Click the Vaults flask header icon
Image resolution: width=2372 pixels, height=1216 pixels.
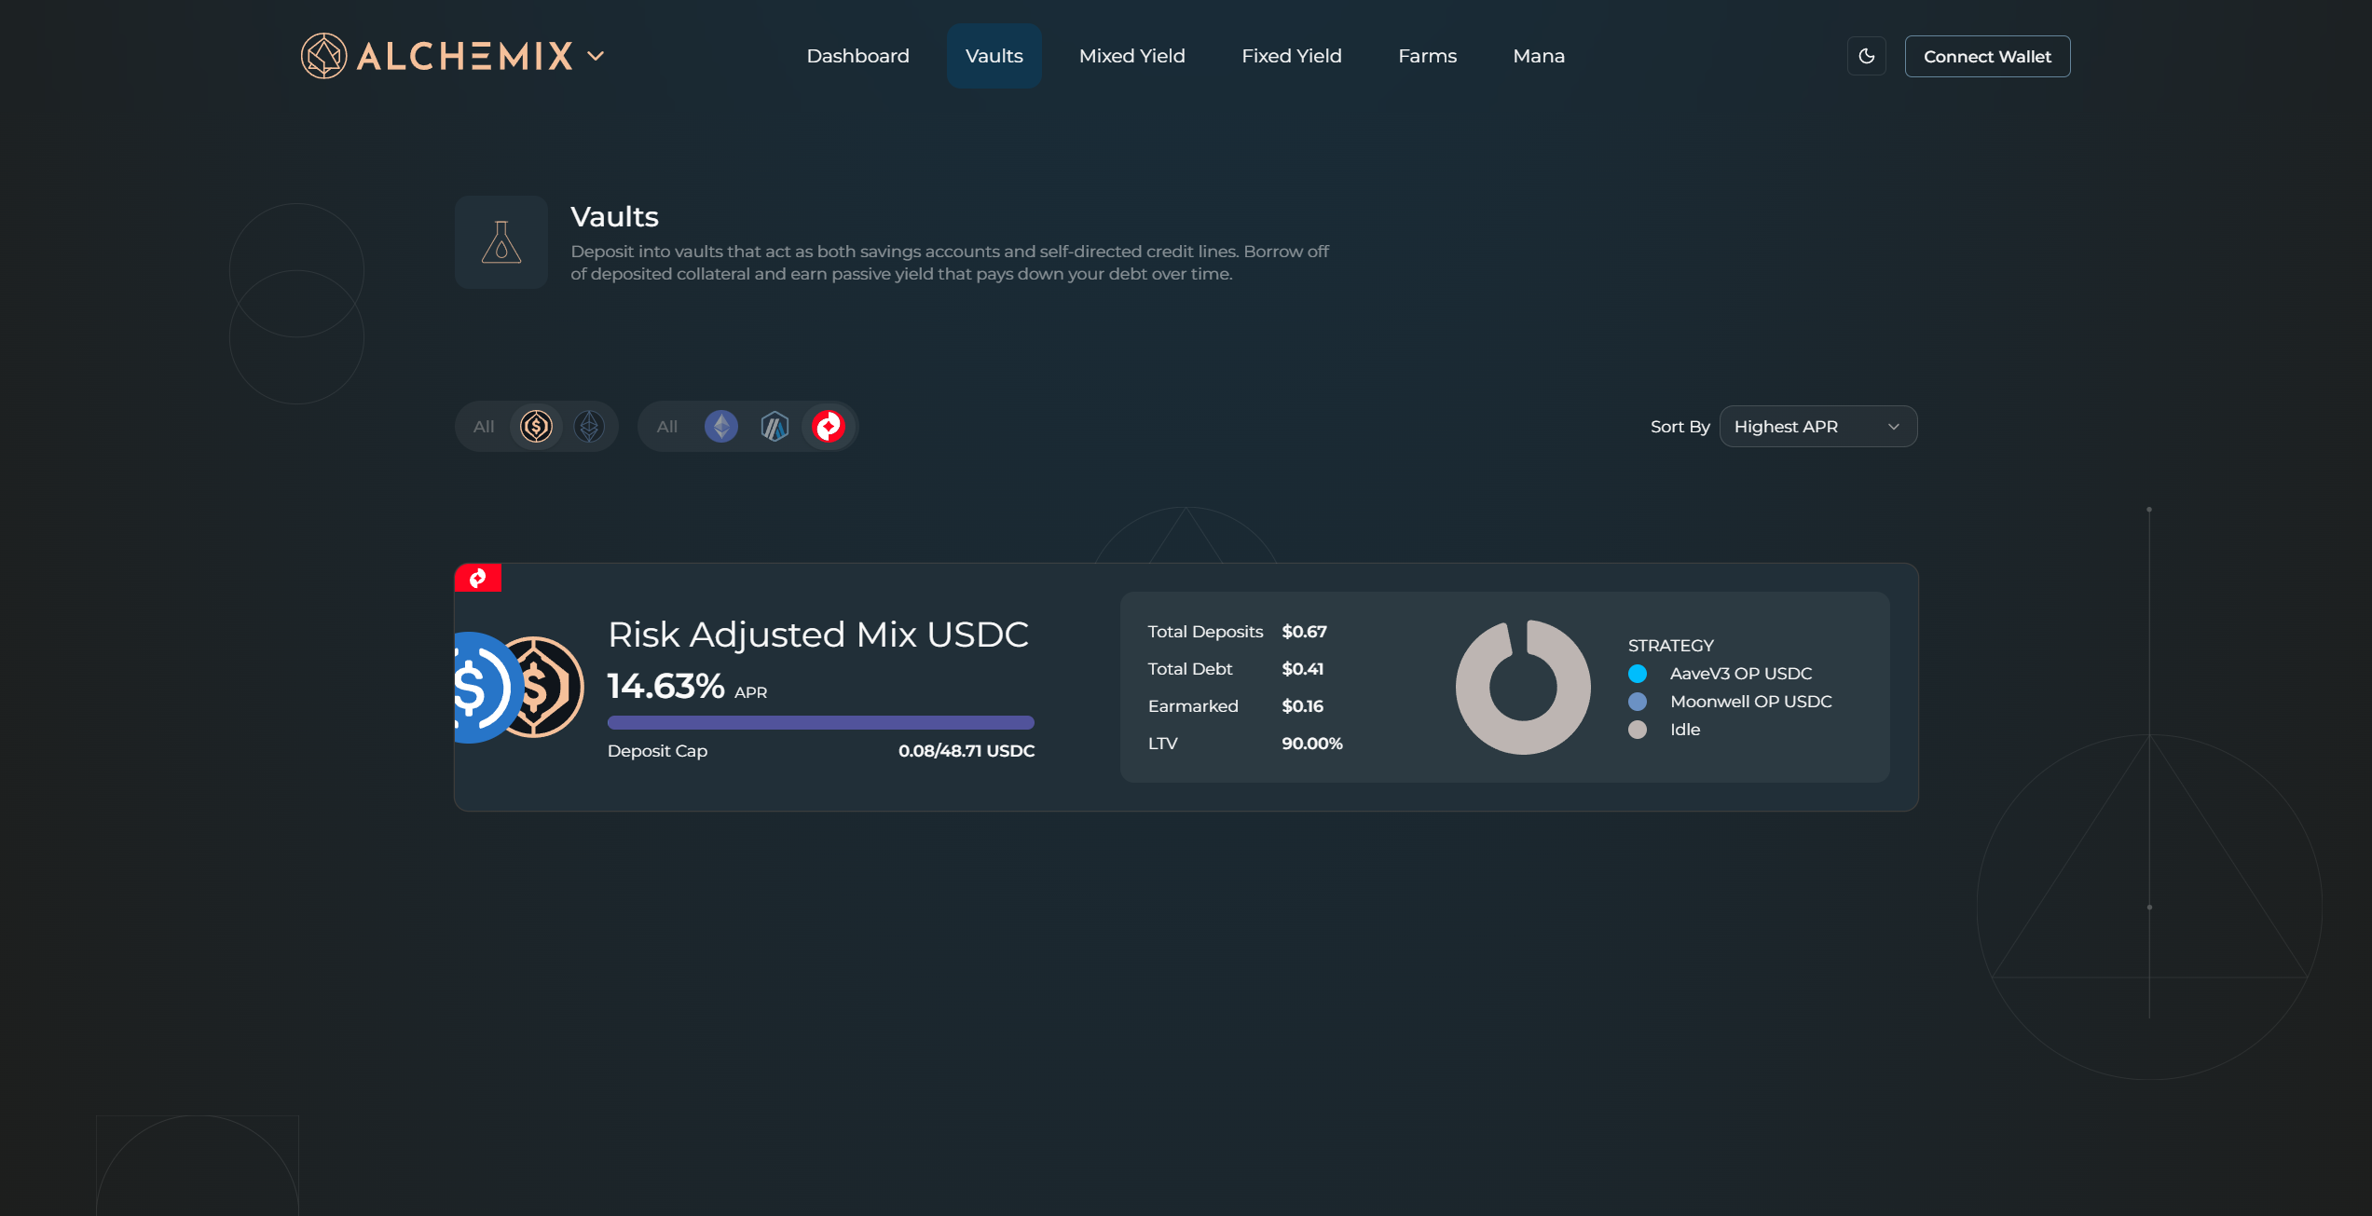tap(501, 242)
